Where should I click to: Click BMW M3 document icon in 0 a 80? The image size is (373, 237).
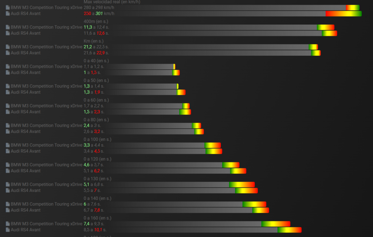click(x=8, y=125)
